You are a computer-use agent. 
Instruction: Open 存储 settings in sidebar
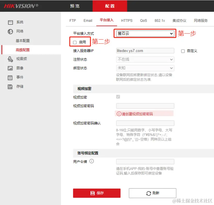20,86
